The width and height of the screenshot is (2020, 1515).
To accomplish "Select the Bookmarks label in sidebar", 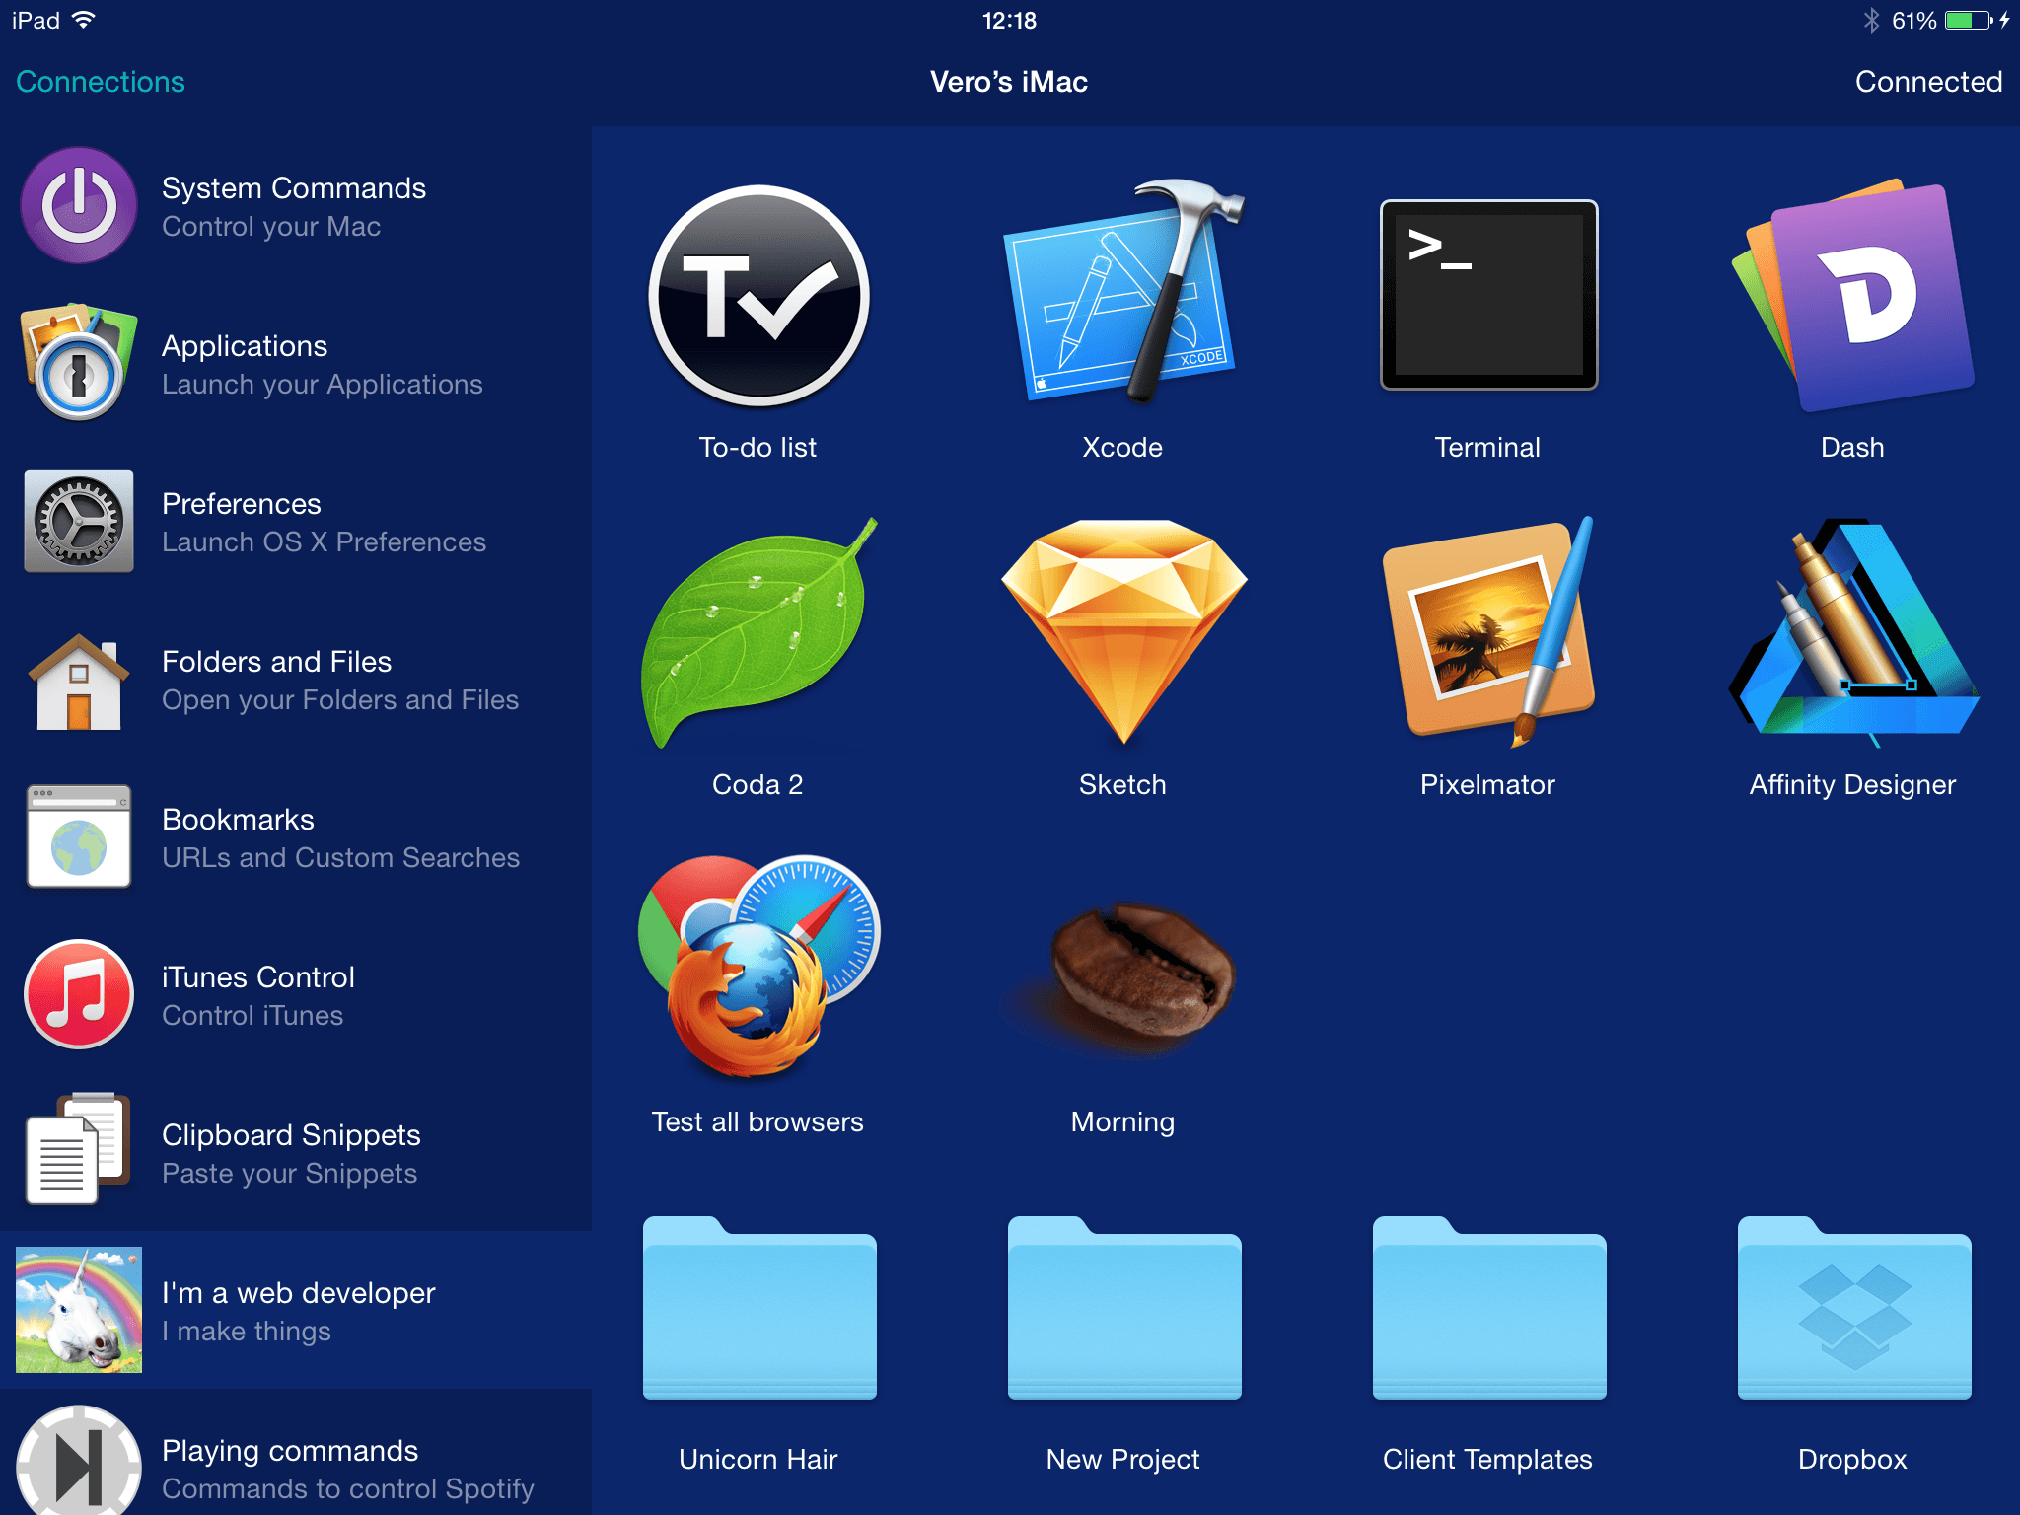I will [238, 820].
